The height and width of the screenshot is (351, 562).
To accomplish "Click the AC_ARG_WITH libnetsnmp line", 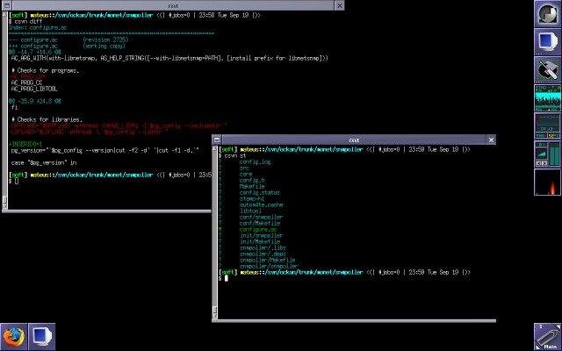I will (x=169, y=58).
